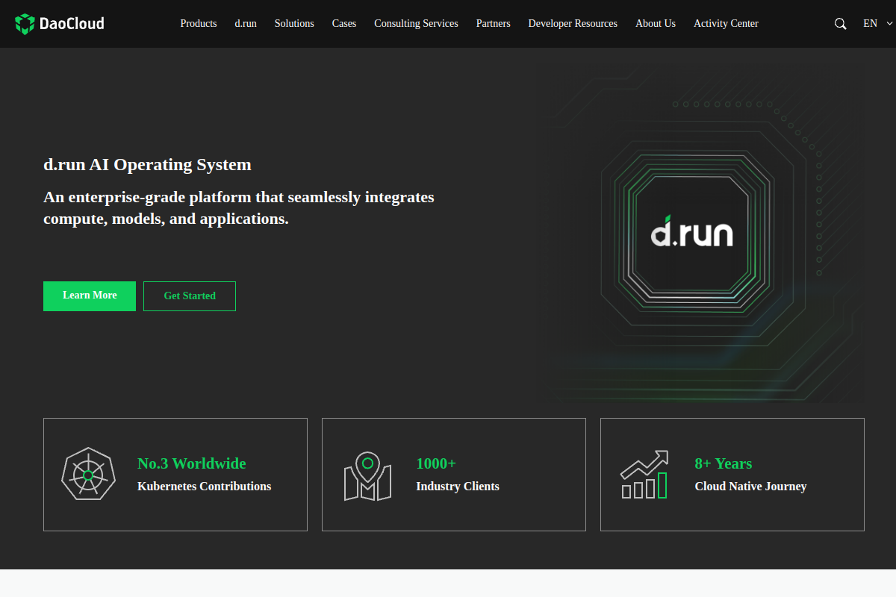Open the Partners menu item
896x597 pixels.
(x=494, y=24)
